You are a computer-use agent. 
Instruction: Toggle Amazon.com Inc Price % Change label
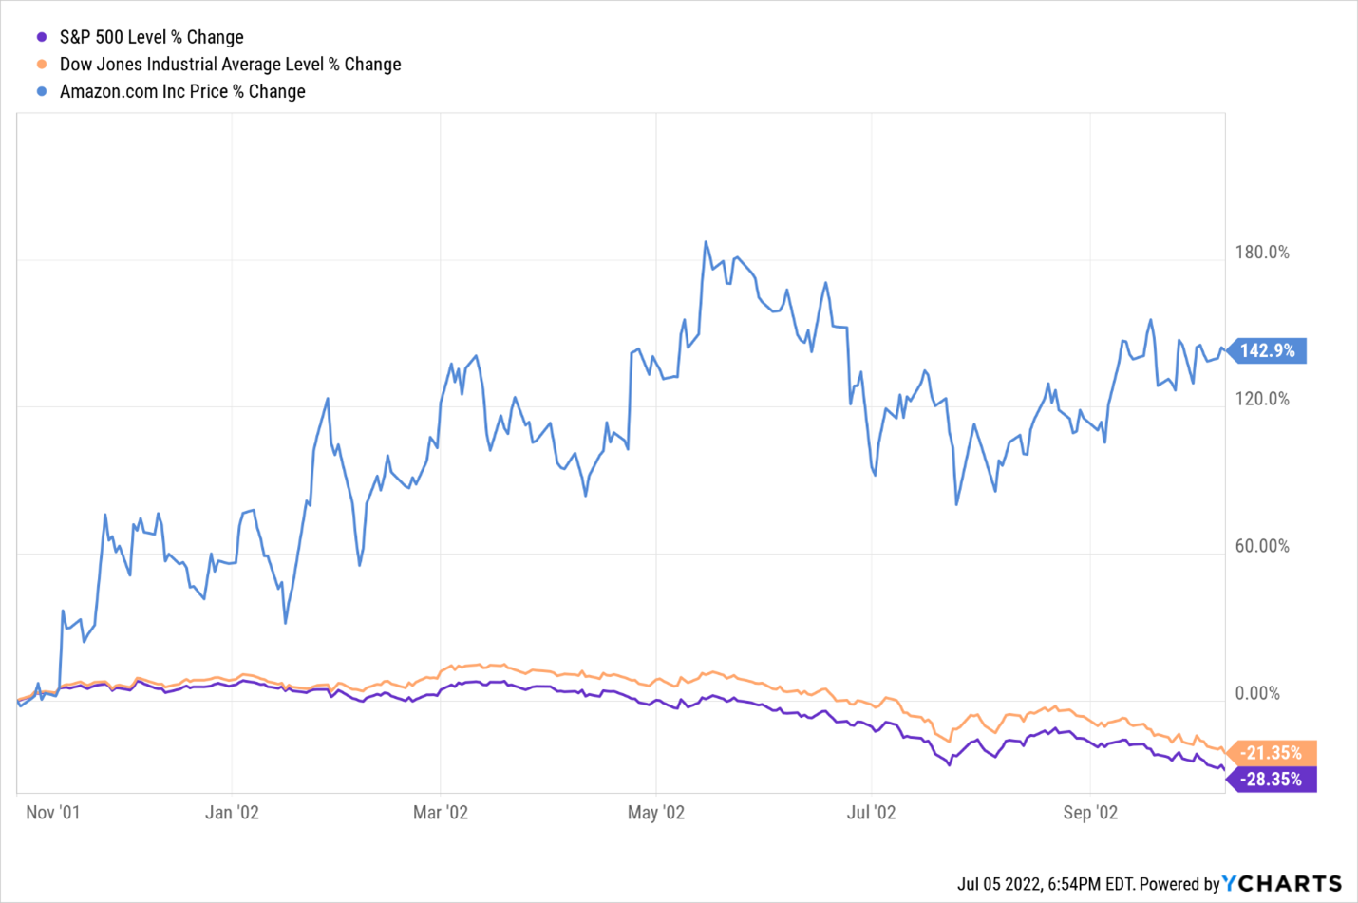coord(182,92)
